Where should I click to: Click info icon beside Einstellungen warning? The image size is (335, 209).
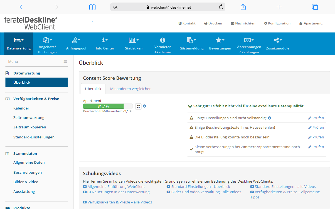click(269, 118)
